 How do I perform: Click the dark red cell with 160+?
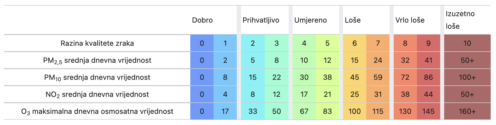[467, 111]
